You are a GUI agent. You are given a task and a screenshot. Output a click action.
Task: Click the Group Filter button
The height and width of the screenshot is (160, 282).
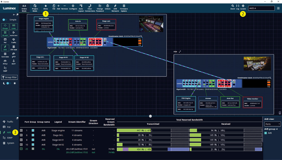(9, 77)
